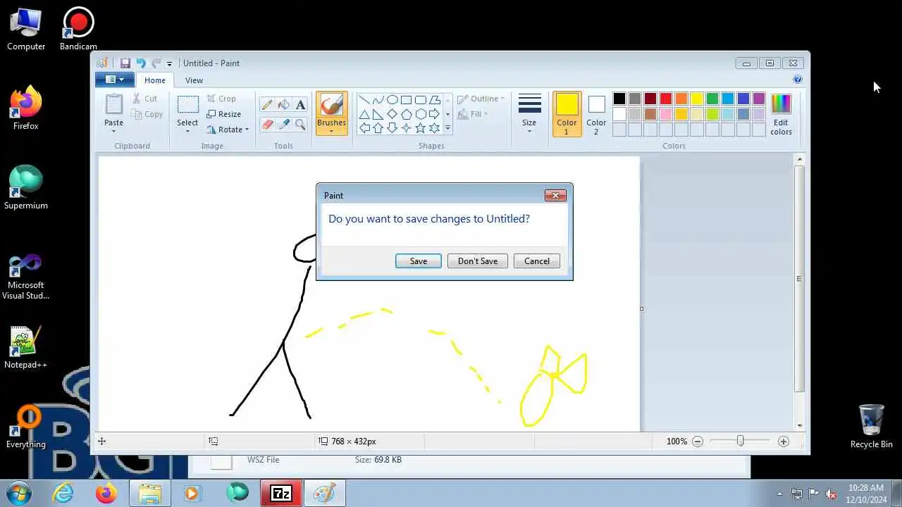Pick the green color swatch
This screenshot has width=902, height=507.
pos(712,99)
